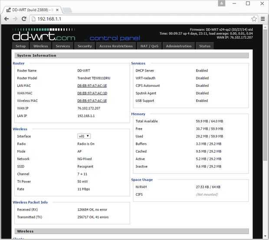
Task: Click the Radio is On status text
Action: (x=86, y=144)
